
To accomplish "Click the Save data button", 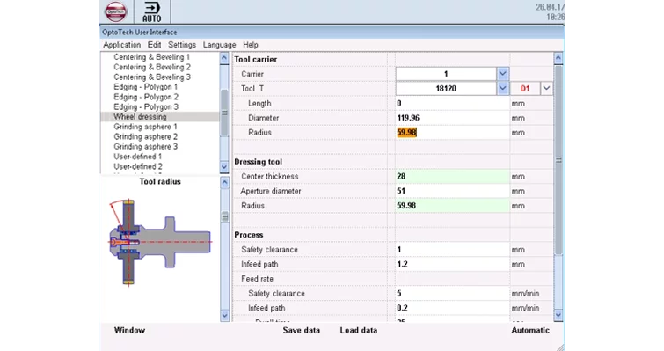I will (x=302, y=330).
